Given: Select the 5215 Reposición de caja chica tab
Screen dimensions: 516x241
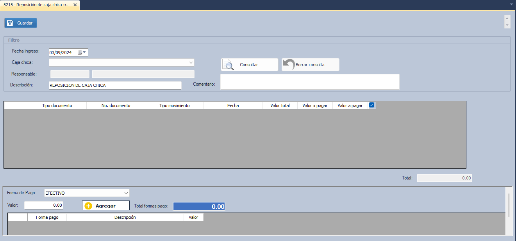Looking at the screenshot, I should 35,5.
